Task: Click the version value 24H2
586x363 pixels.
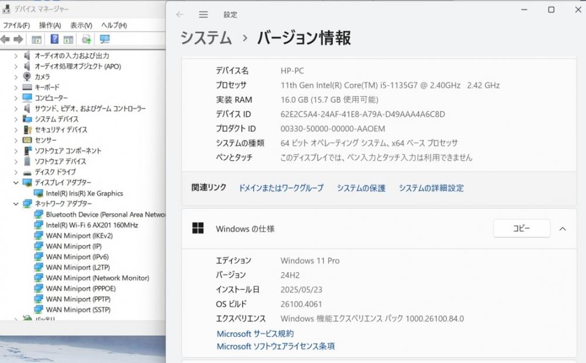Action: point(290,275)
